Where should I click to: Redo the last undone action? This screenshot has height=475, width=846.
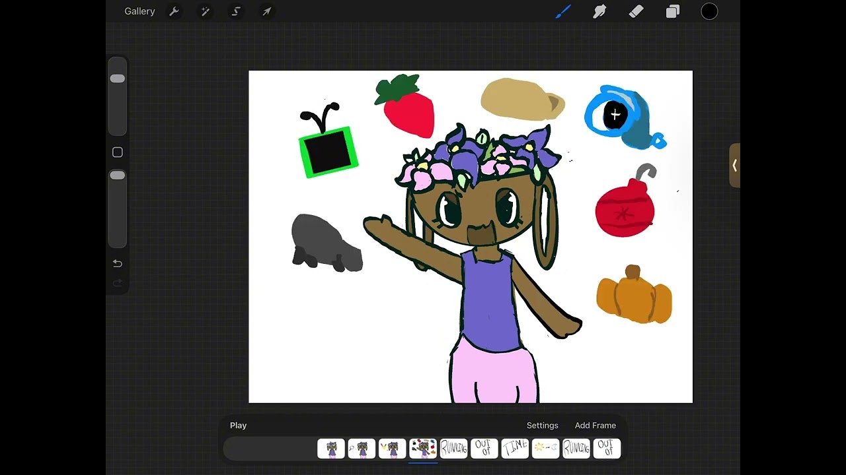tap(117, 283)
